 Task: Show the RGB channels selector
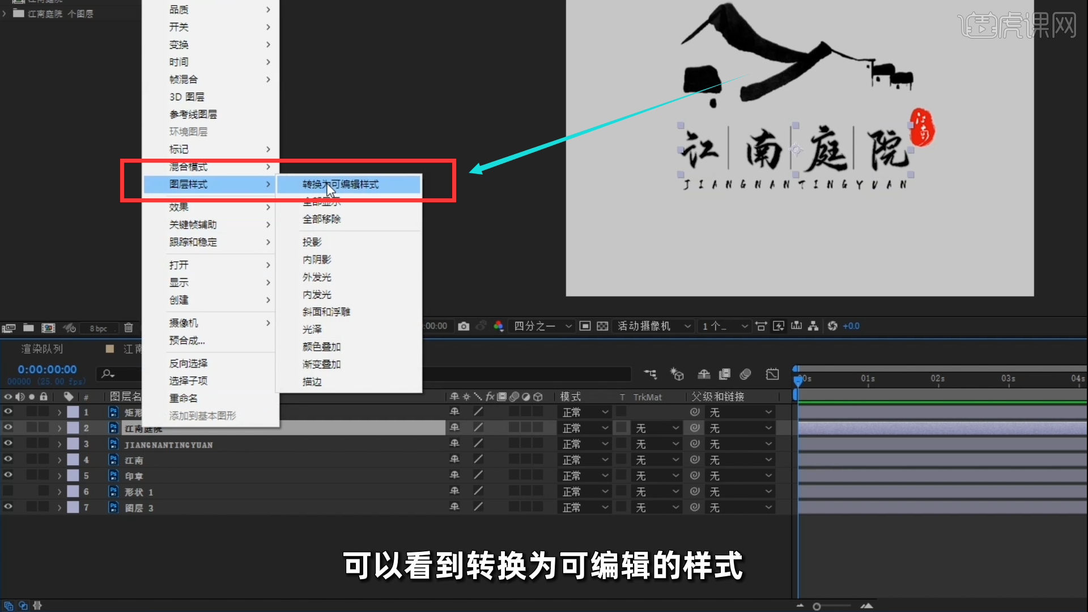(x=498, y=326)
